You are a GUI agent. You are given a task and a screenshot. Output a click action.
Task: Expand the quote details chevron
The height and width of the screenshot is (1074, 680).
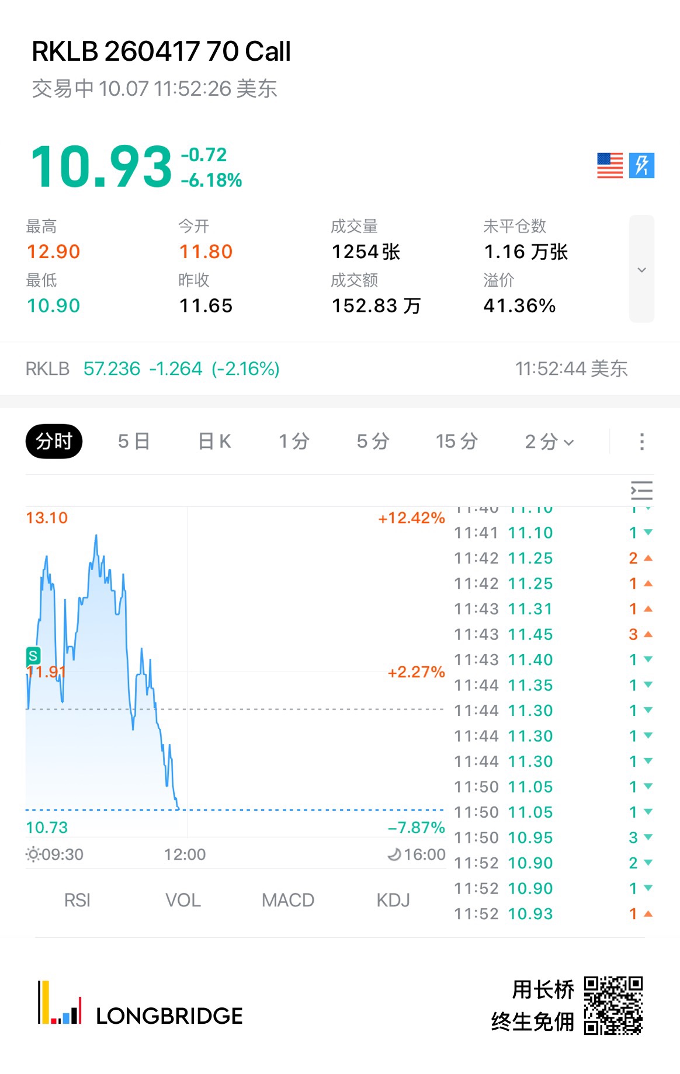point(641,269)
